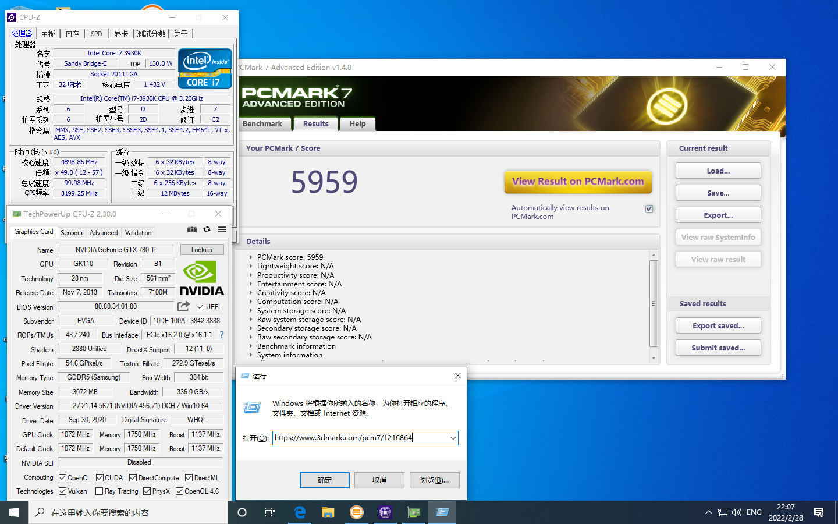Click the PCMark details scrollbar thumb
Viewport: 838px width, 524px height.
tap(654, 303)
